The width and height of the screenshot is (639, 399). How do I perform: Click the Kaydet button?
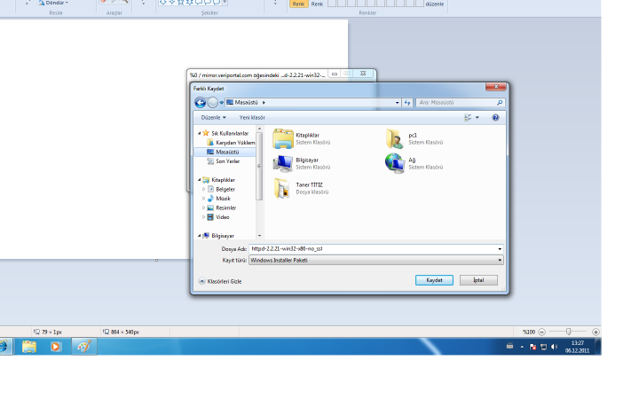click(x=434, y=280)
